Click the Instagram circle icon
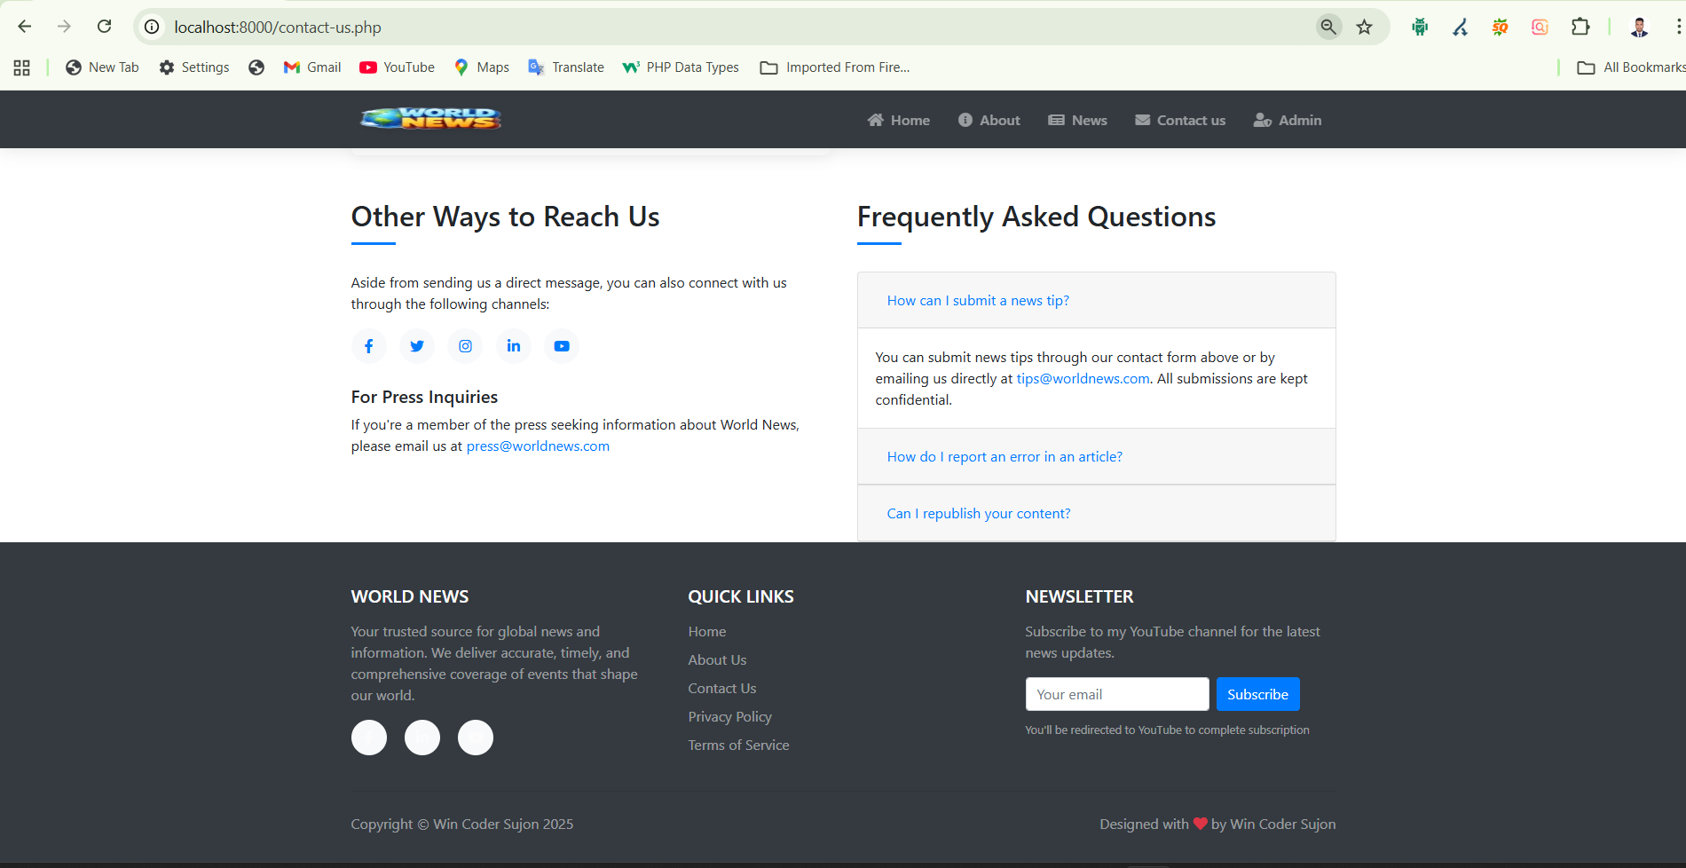The height and width of the screenshot is (868, 1686). click(465, 346)
